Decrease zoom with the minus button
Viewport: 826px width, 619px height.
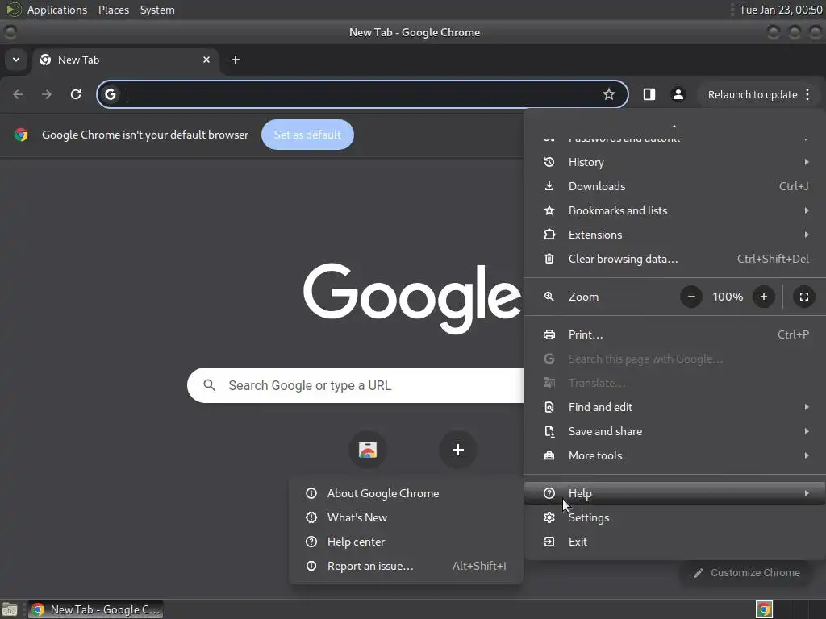click(x=691, y=297)
